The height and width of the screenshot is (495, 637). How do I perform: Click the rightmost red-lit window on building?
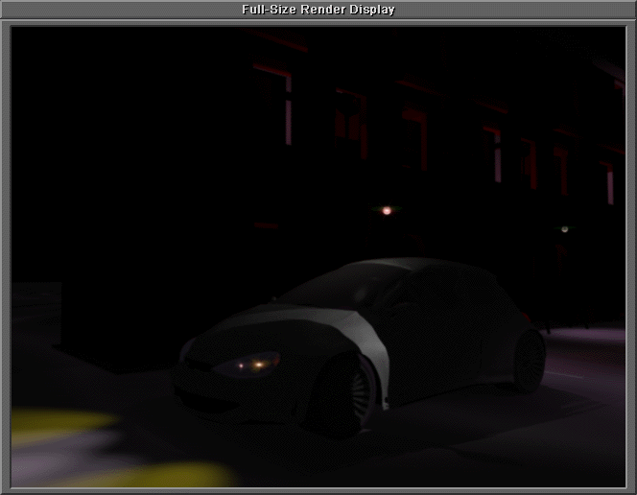pyautogui.click(x=609, y=184)
